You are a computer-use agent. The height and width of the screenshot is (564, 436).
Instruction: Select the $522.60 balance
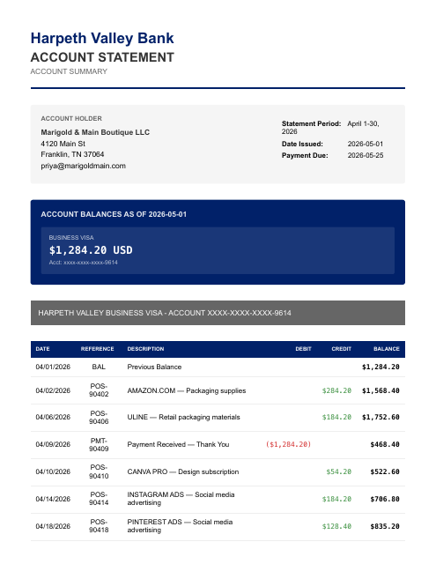pos(385,472)
